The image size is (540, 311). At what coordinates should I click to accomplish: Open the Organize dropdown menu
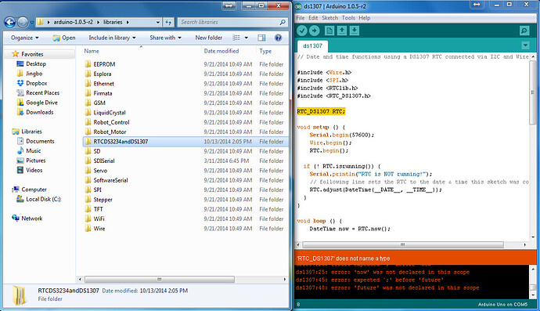coord(24,38)
